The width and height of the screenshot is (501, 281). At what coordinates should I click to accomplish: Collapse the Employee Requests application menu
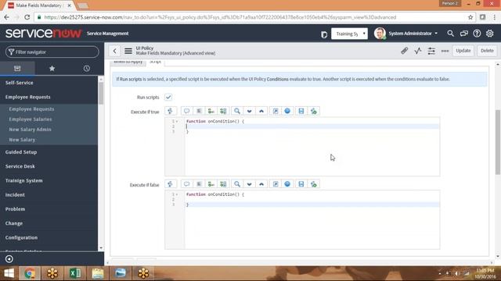click(x=28, y=97)
